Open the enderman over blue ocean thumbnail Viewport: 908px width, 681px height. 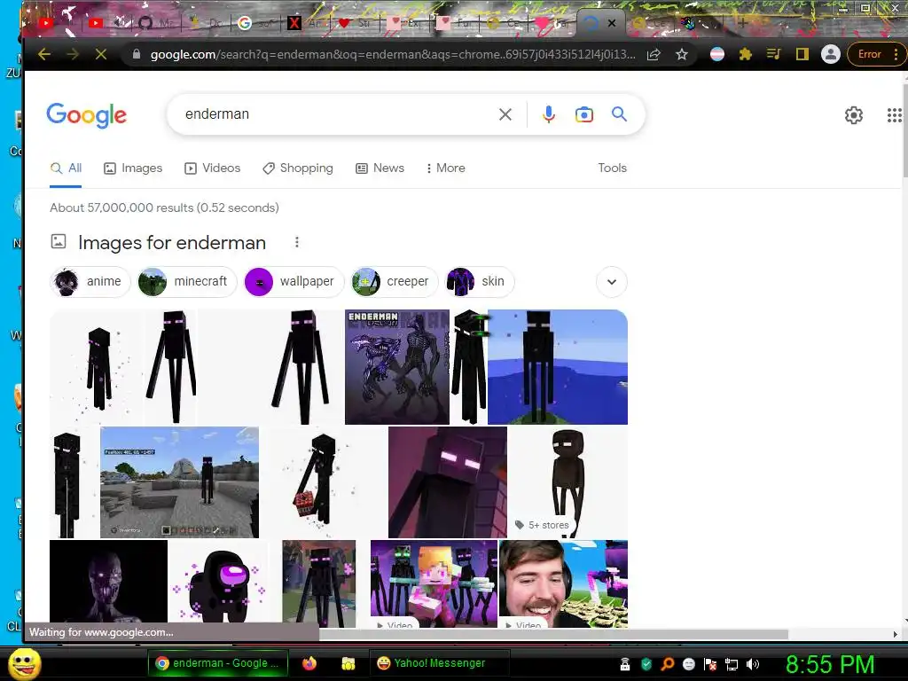[x=558, y=367]
